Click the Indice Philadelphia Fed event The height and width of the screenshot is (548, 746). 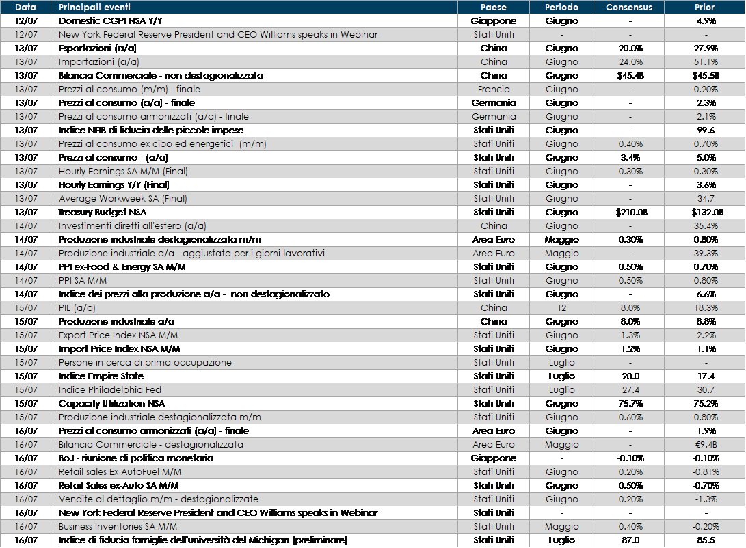pos(109,390)
